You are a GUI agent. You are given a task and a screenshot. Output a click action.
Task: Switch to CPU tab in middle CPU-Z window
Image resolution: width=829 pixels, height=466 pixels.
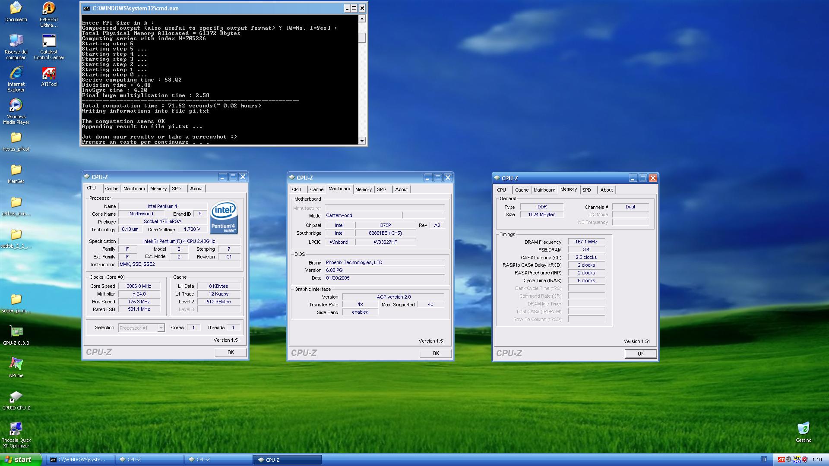point(296,189)
